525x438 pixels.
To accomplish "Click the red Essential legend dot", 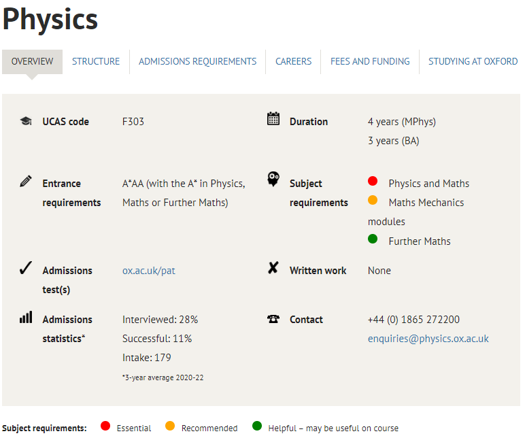I will [105, 426].
